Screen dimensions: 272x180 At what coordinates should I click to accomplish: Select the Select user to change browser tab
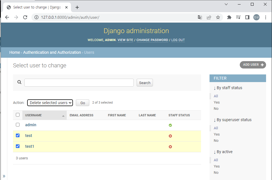37,7
